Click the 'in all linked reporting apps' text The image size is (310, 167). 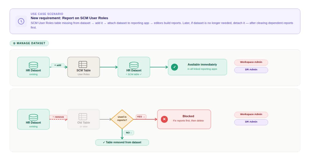point(202,69)
